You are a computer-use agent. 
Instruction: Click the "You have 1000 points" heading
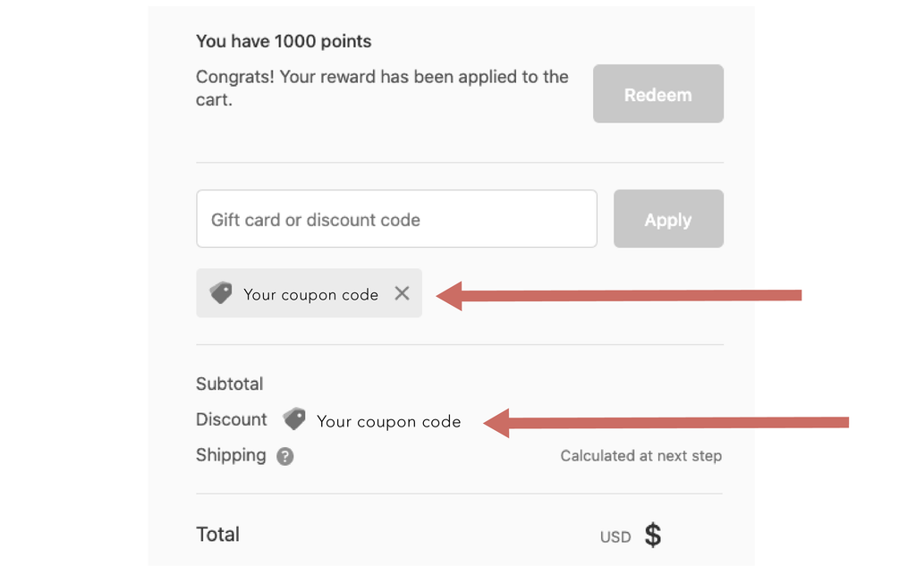pyautogui.click(x=284, y=41)
